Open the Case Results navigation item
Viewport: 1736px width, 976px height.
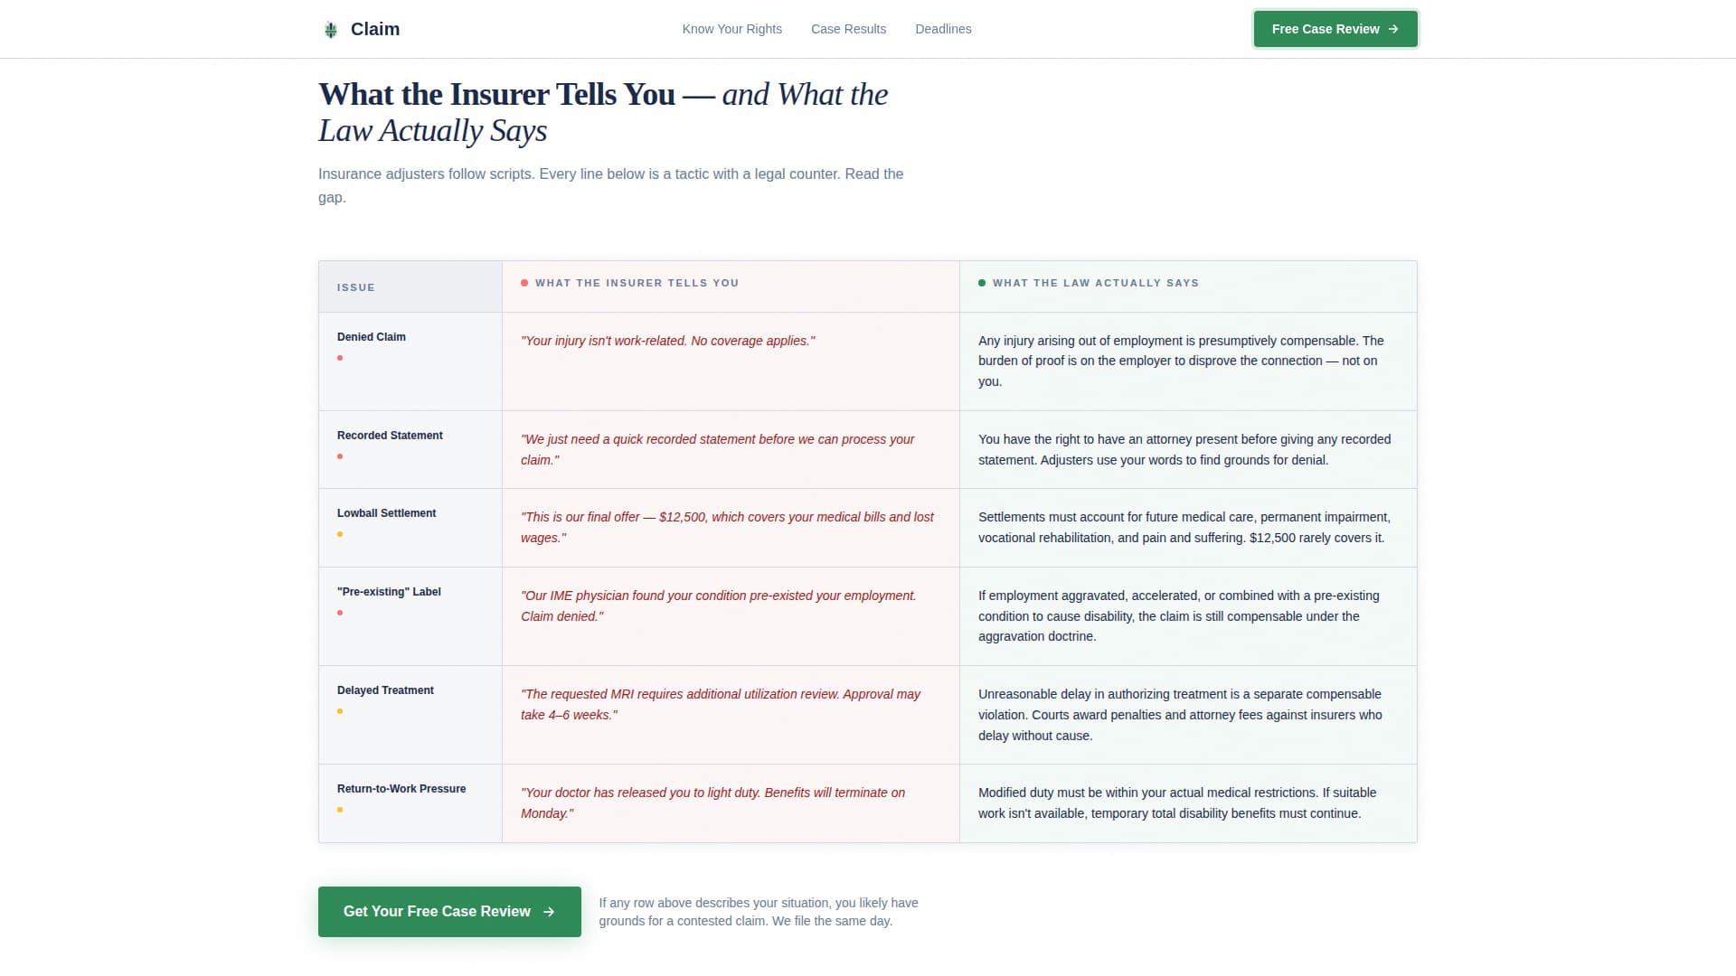coord(848,29)
